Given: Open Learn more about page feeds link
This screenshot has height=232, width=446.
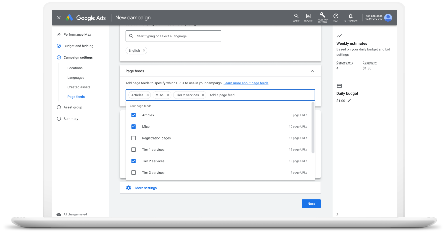Looking at the screenshot, I should tap(246, 83).
